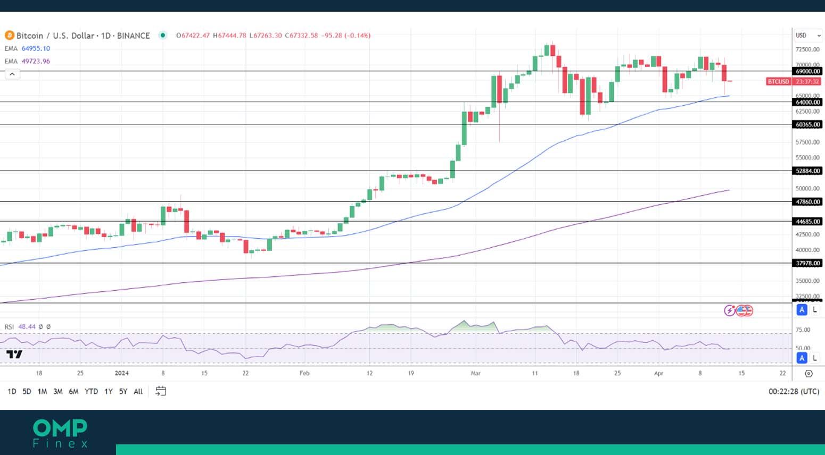Select the 37978.00 horizontal line label

pyautogui.click(x=807, y=263)
